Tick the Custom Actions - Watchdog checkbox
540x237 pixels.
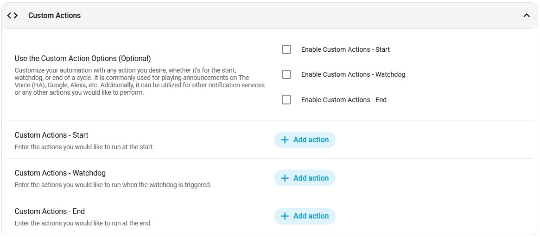[x=286, y=74]
